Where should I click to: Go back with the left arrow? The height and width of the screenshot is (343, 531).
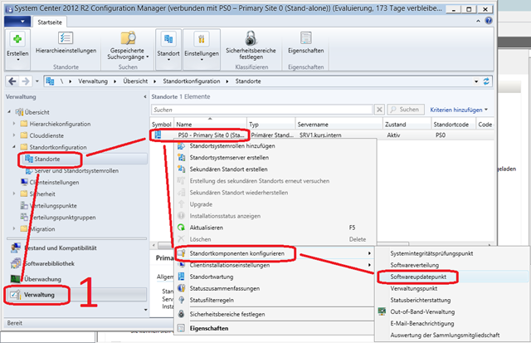point(12,81)
